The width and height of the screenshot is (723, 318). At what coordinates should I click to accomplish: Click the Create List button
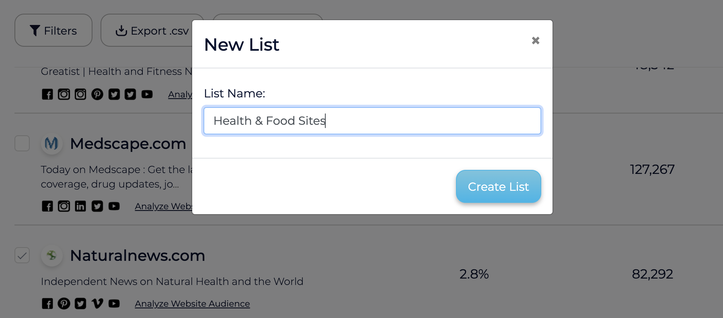coord(498,187)
